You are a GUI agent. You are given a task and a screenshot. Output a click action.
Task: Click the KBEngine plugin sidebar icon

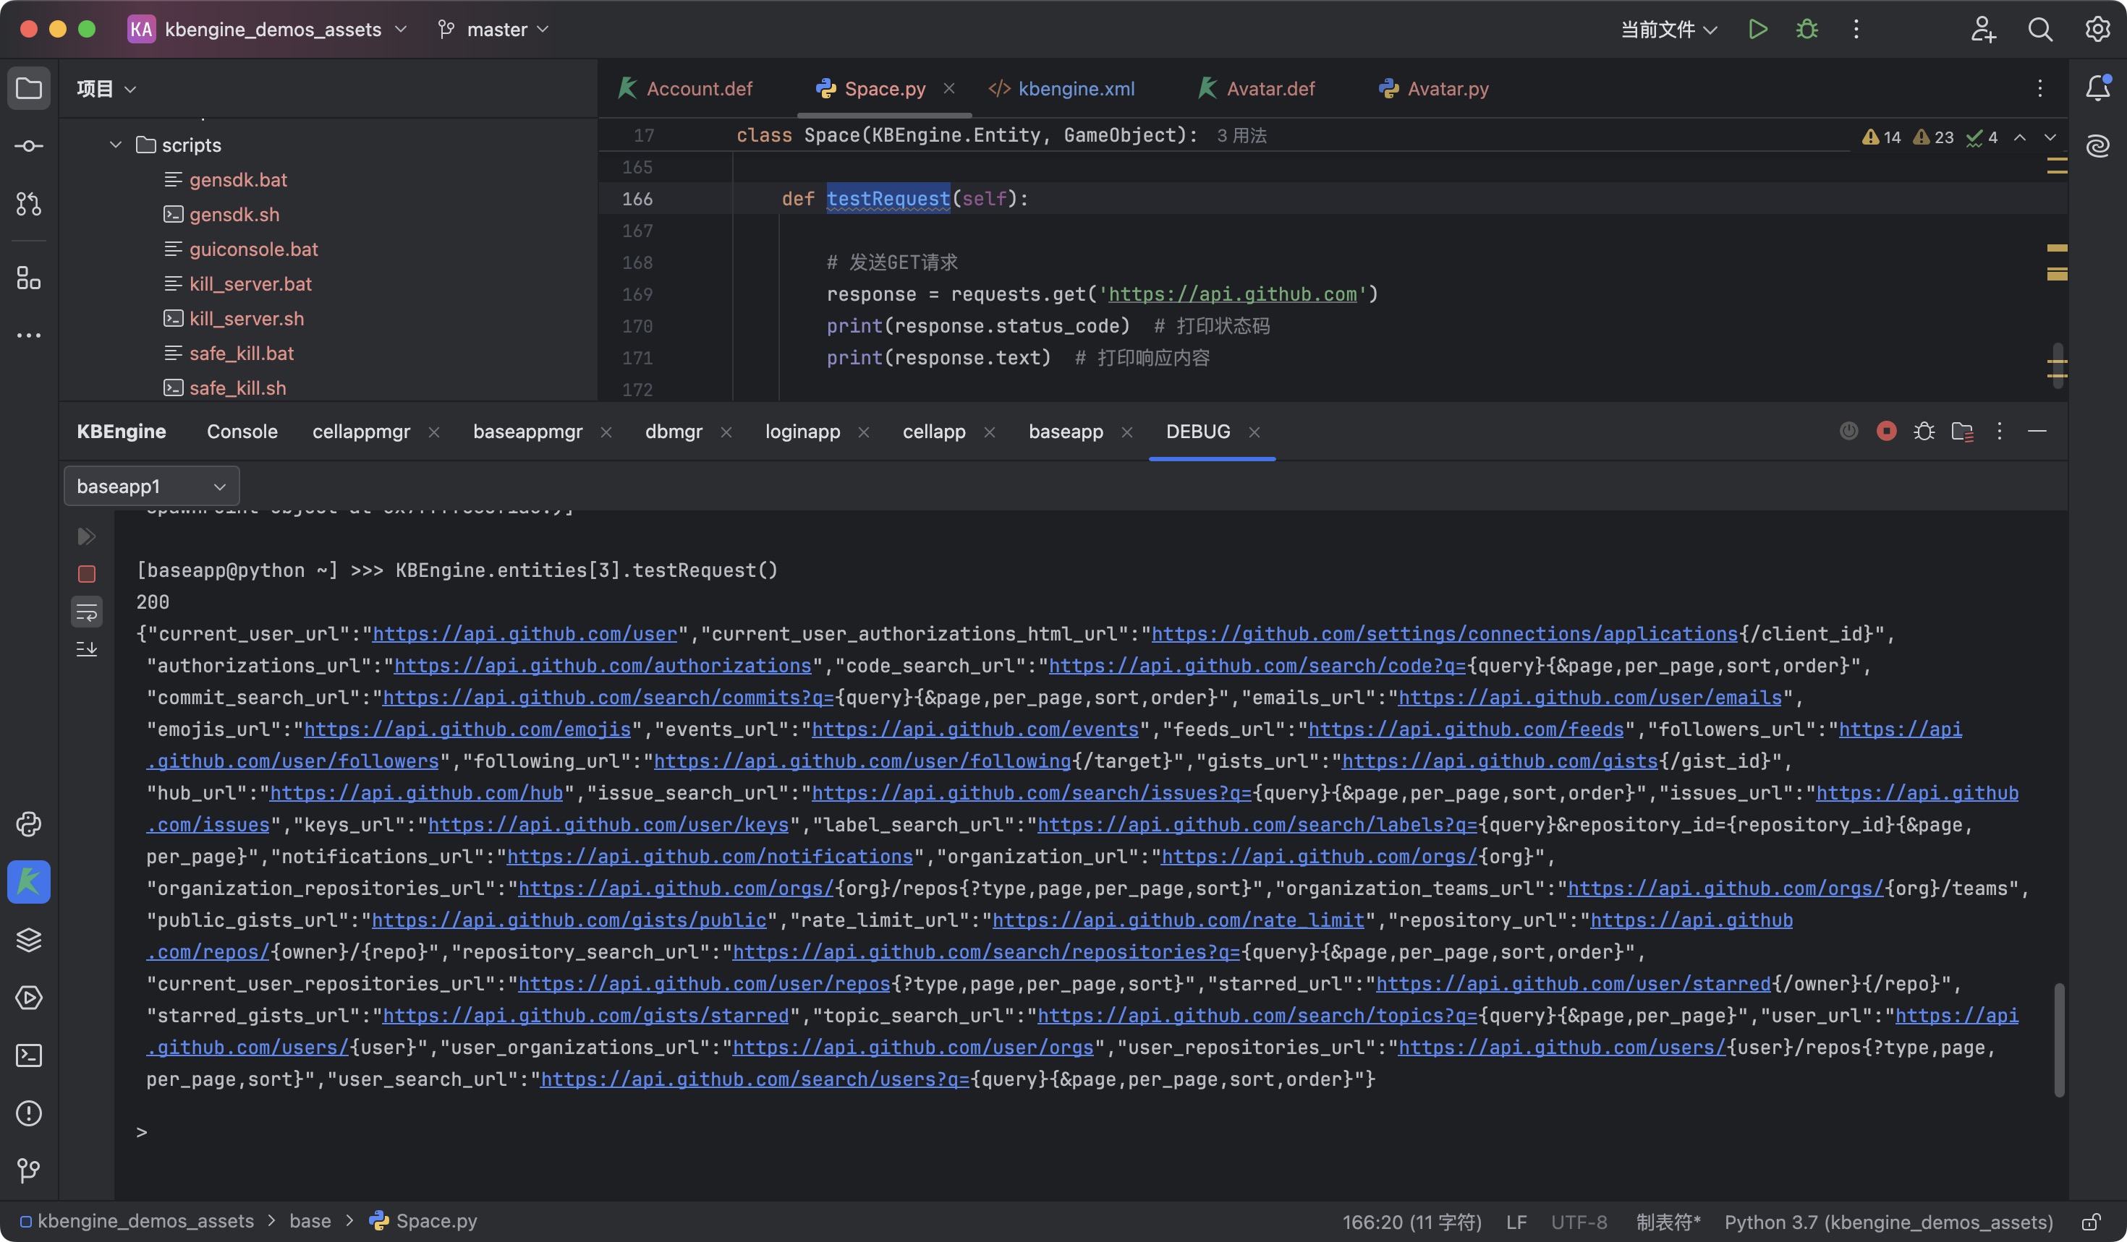click(29, 882)
